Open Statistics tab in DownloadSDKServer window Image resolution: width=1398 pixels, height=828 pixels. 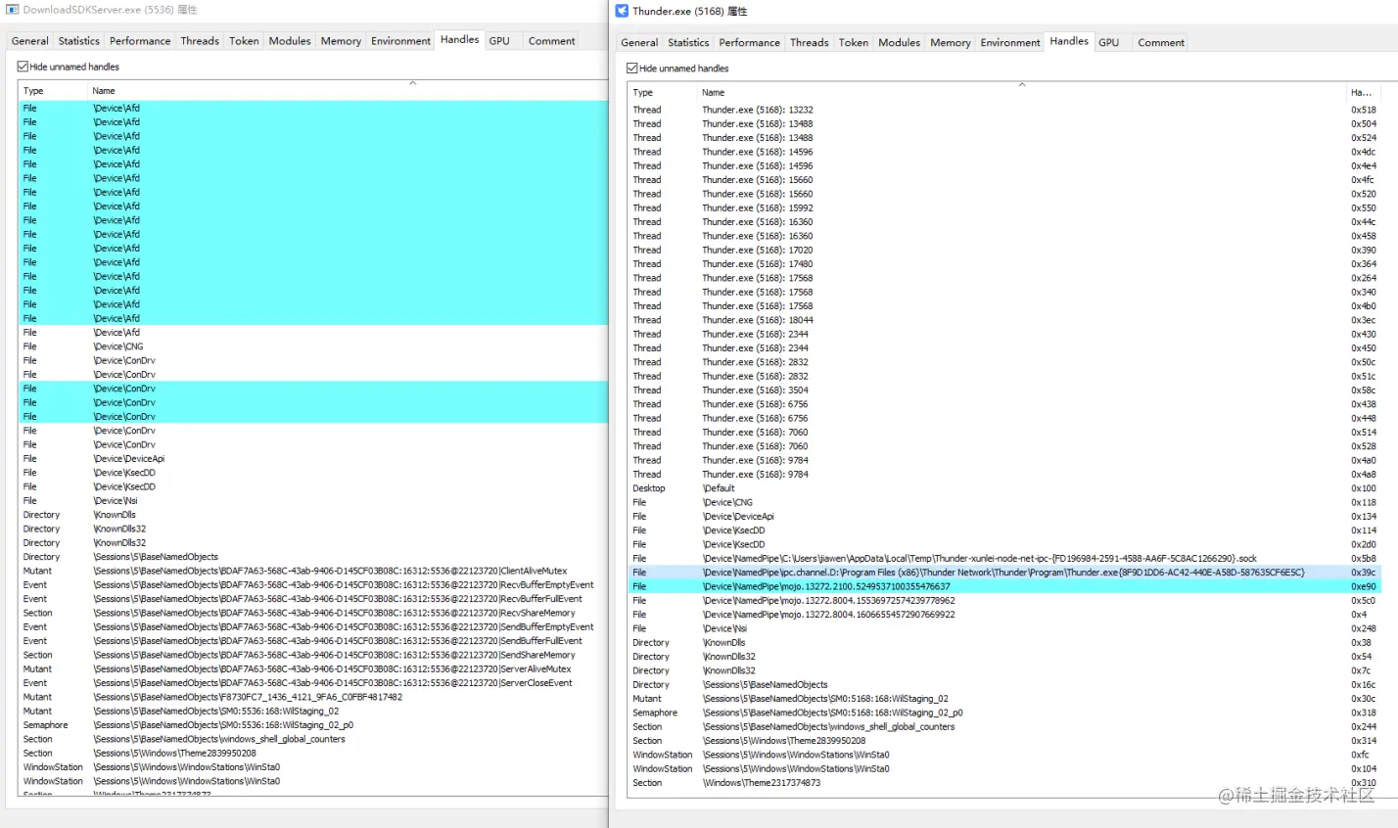(x=79, y=41)
